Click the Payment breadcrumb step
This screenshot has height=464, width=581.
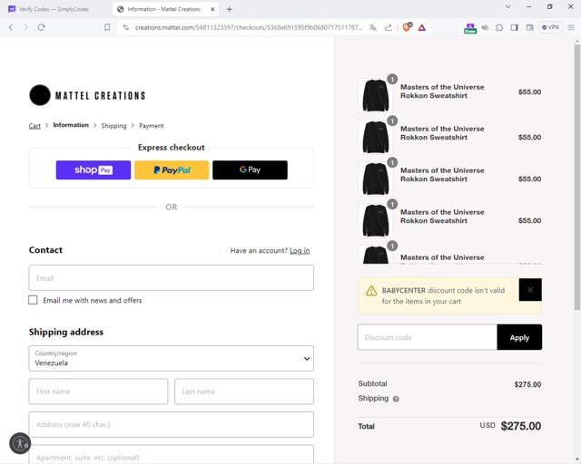coord(152,126)
